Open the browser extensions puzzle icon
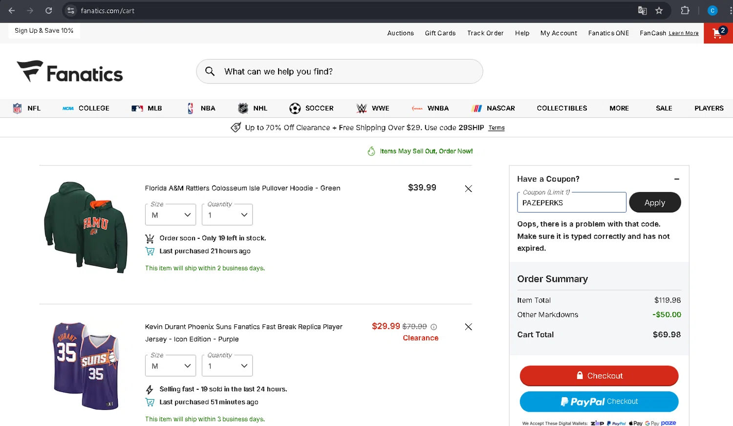The width and height of the screenshot is (733, 426). 685,10
